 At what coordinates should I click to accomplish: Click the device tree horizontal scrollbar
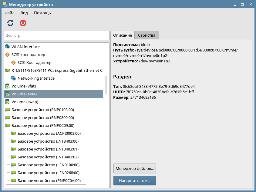(45, 185)
